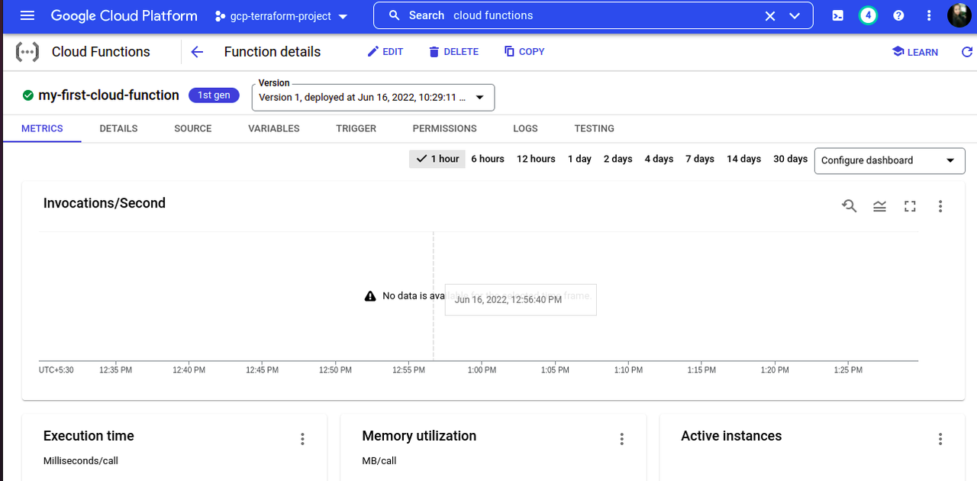Open the user account avatar
977x481 pixels.
pos(959,15)
